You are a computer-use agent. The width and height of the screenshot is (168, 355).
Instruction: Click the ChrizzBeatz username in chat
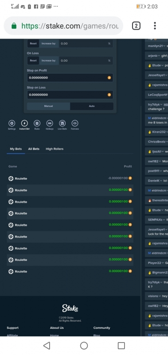pos(156,142)
